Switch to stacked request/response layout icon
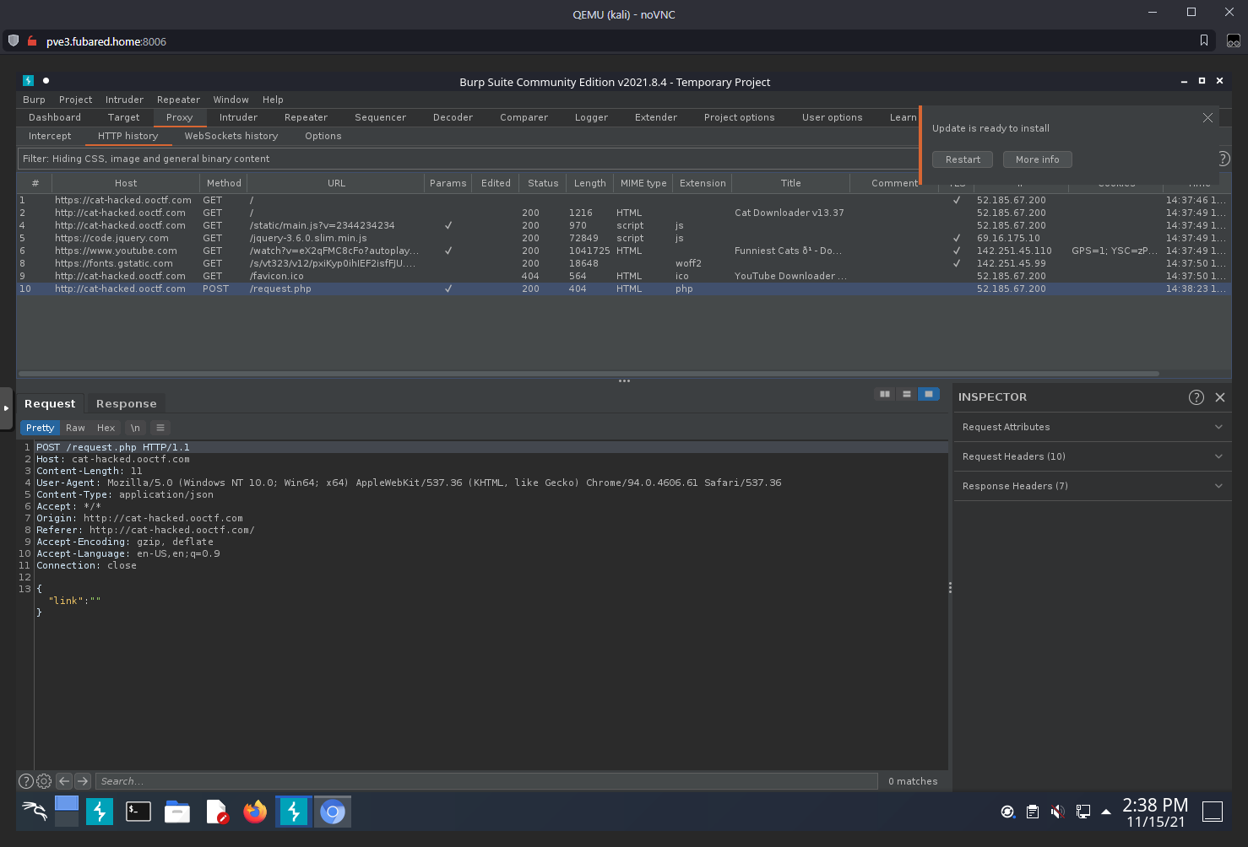Image resolution: width=1248 pixels, height=847 pixels. 906,394
